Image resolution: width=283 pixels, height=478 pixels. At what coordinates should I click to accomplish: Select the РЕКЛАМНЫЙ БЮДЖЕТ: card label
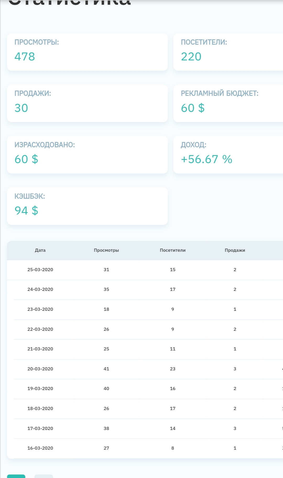point(220,93)
